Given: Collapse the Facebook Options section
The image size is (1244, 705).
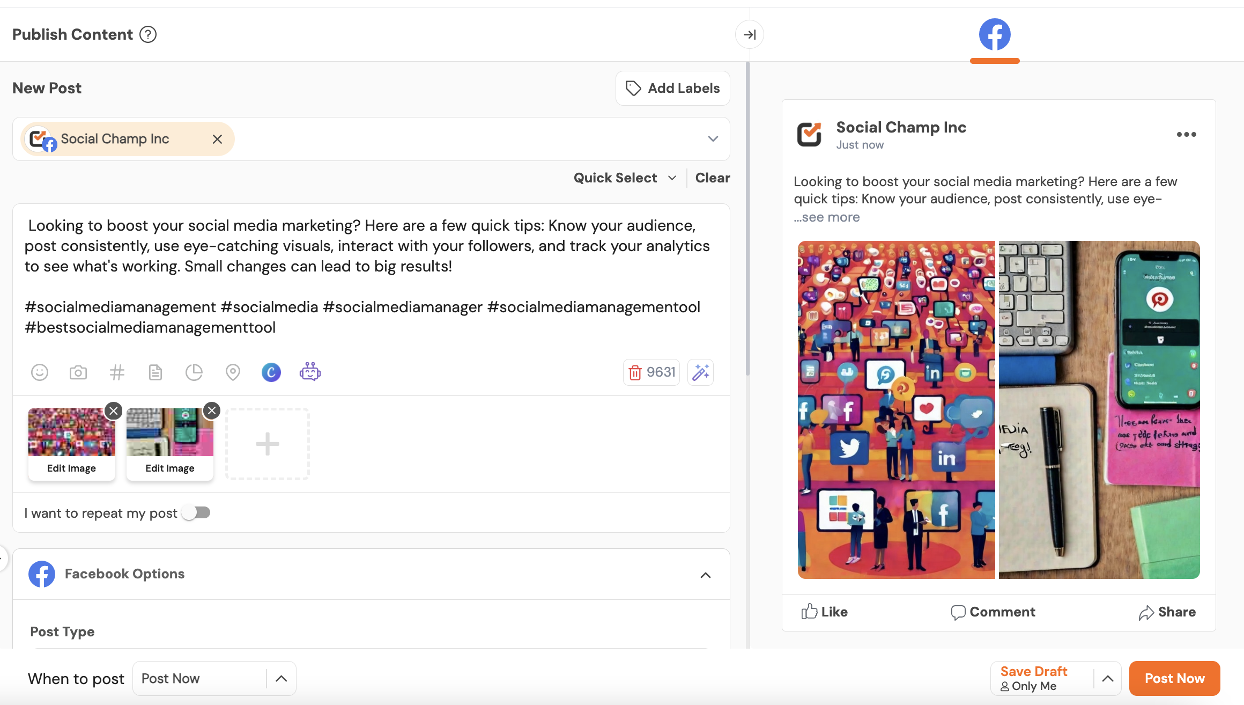Looking at the screenshot, I should tap(706, 575).
